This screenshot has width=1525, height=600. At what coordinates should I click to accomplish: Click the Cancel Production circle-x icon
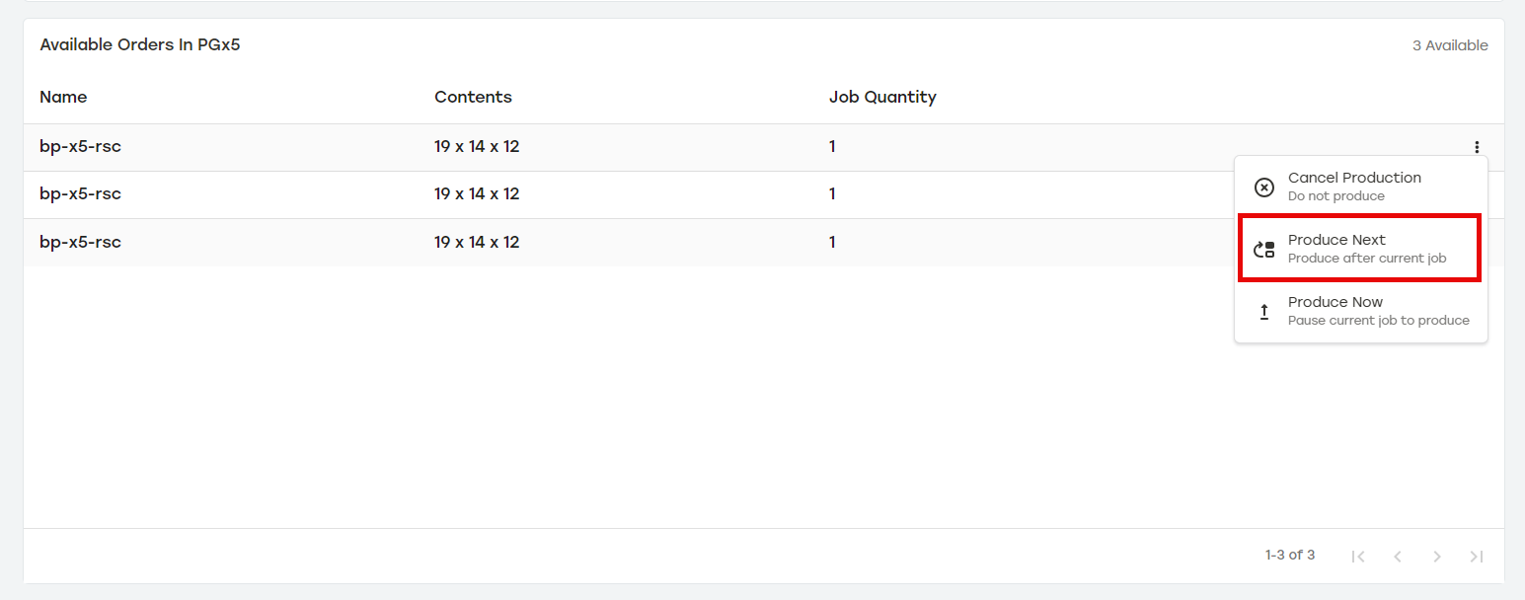coord(1263,187)
